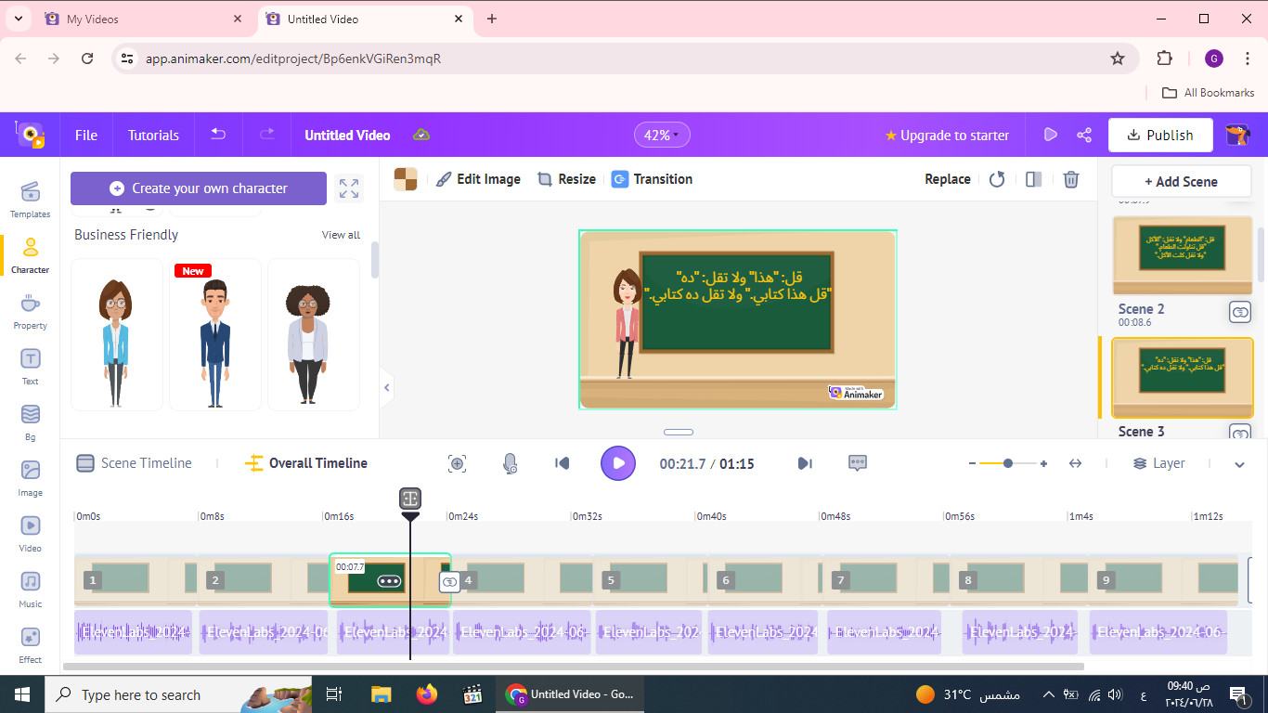Screen dimensions: 1268x713
Task: Click the timeline zoom slider handle
Action: click(1008, 463)
